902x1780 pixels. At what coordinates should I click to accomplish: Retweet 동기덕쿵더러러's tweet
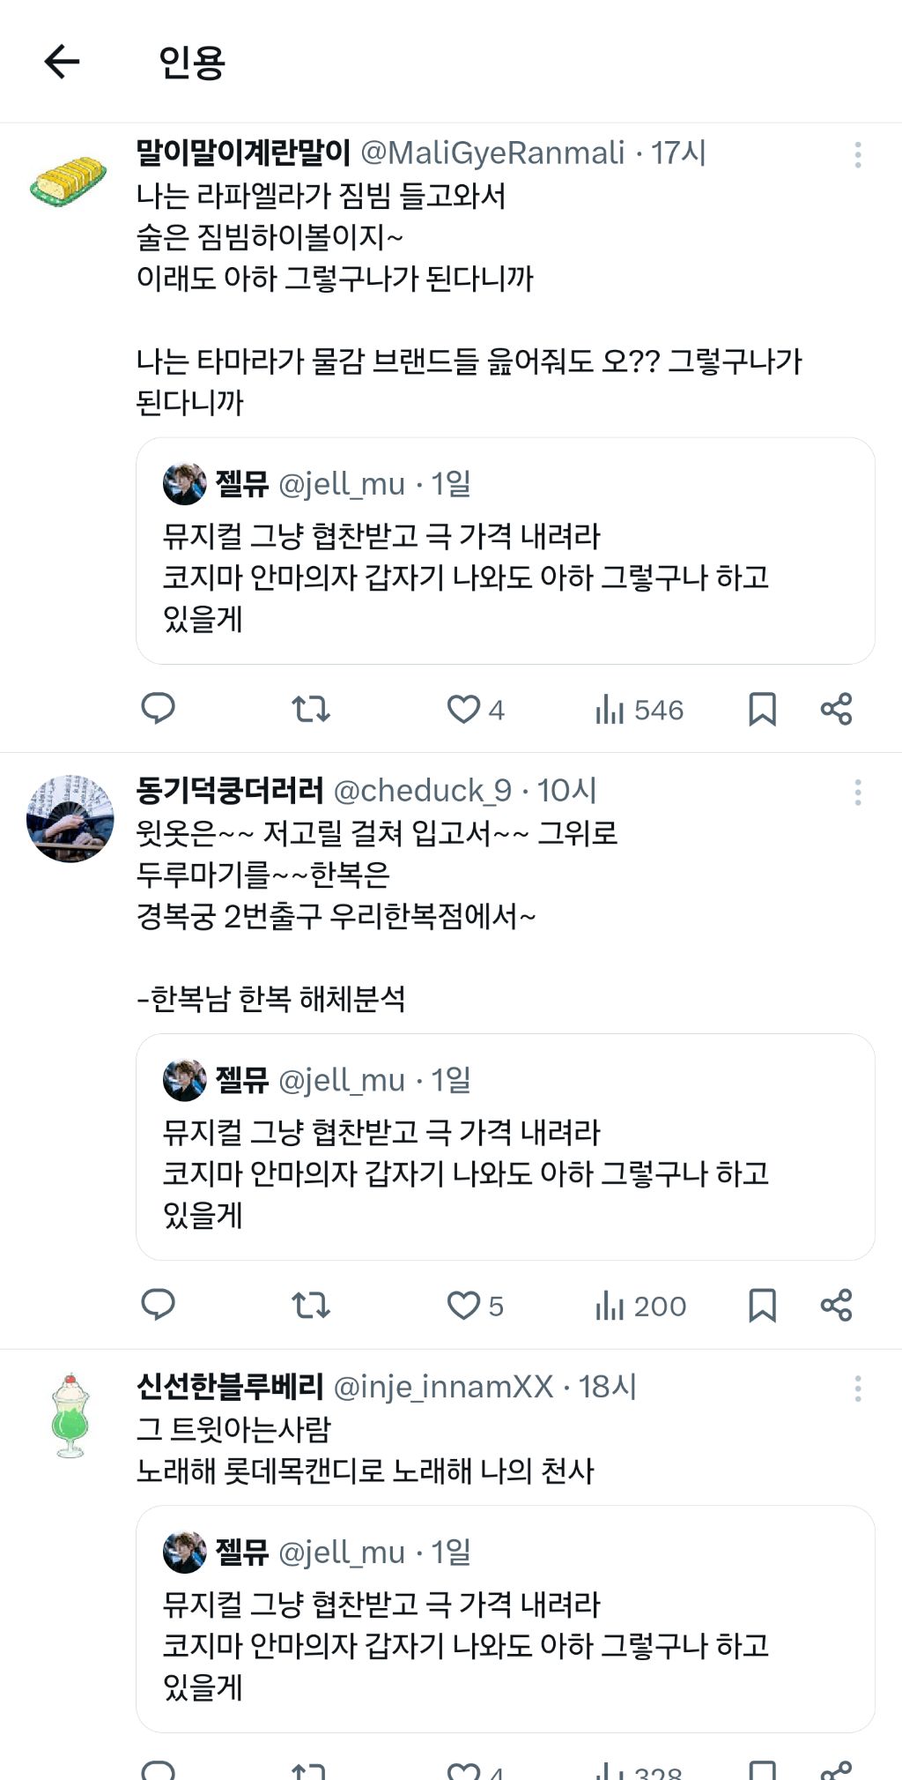point(311,1305)
